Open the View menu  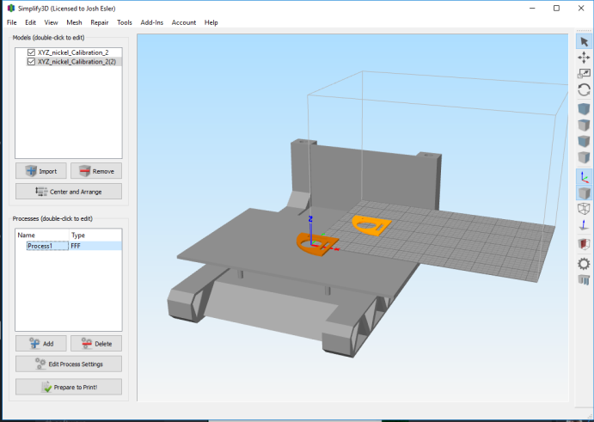pyautogui.click(x=51, y=22)
